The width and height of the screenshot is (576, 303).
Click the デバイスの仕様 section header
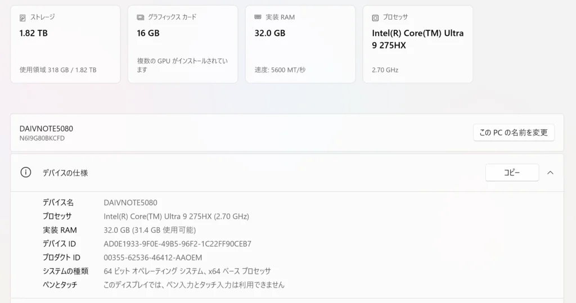[x=65, y=173]
